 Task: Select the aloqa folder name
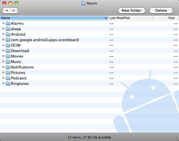click(16, 29)
